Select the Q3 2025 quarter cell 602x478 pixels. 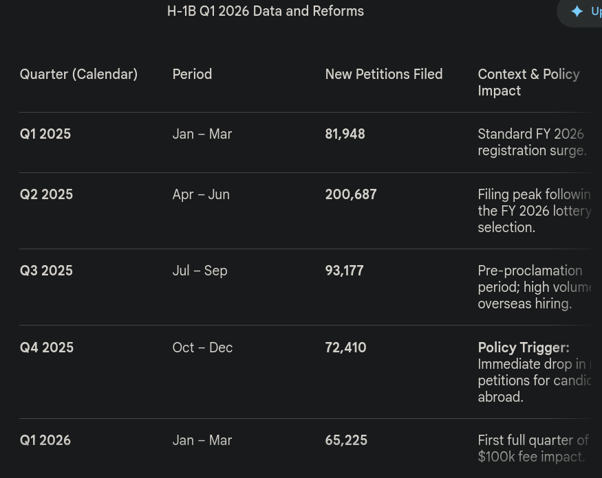point(46,271)
